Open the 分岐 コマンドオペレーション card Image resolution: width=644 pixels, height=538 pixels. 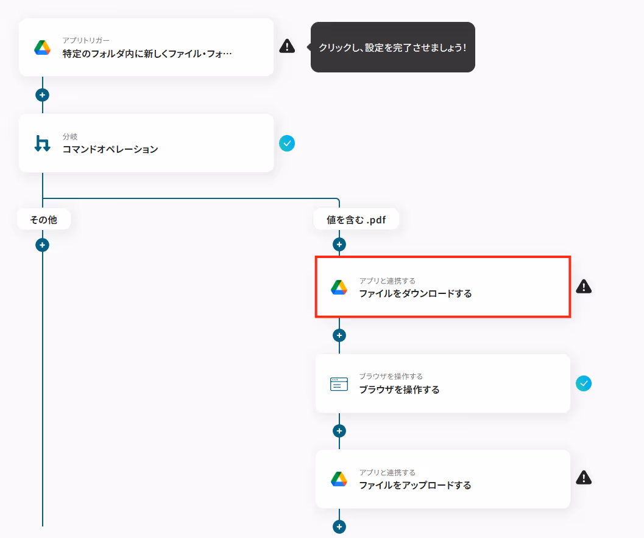tap(146, 143)
